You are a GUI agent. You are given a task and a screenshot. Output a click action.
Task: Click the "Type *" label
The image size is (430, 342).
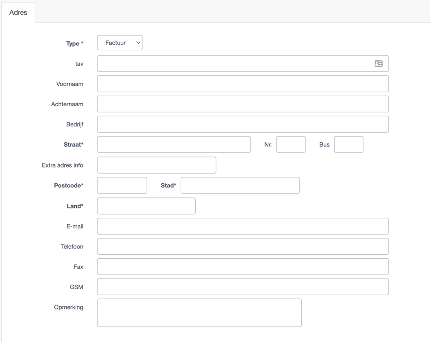pos(75,44)
